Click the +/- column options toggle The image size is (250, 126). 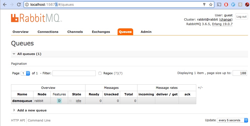200,88
